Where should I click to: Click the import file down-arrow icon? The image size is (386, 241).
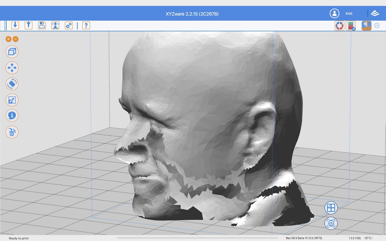coord(15,25)
